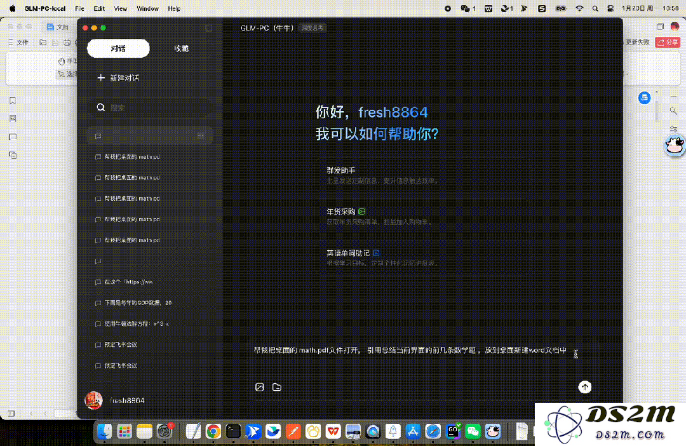
Task: Click the search magnifier in sidebar
Action: pos(101,107)
